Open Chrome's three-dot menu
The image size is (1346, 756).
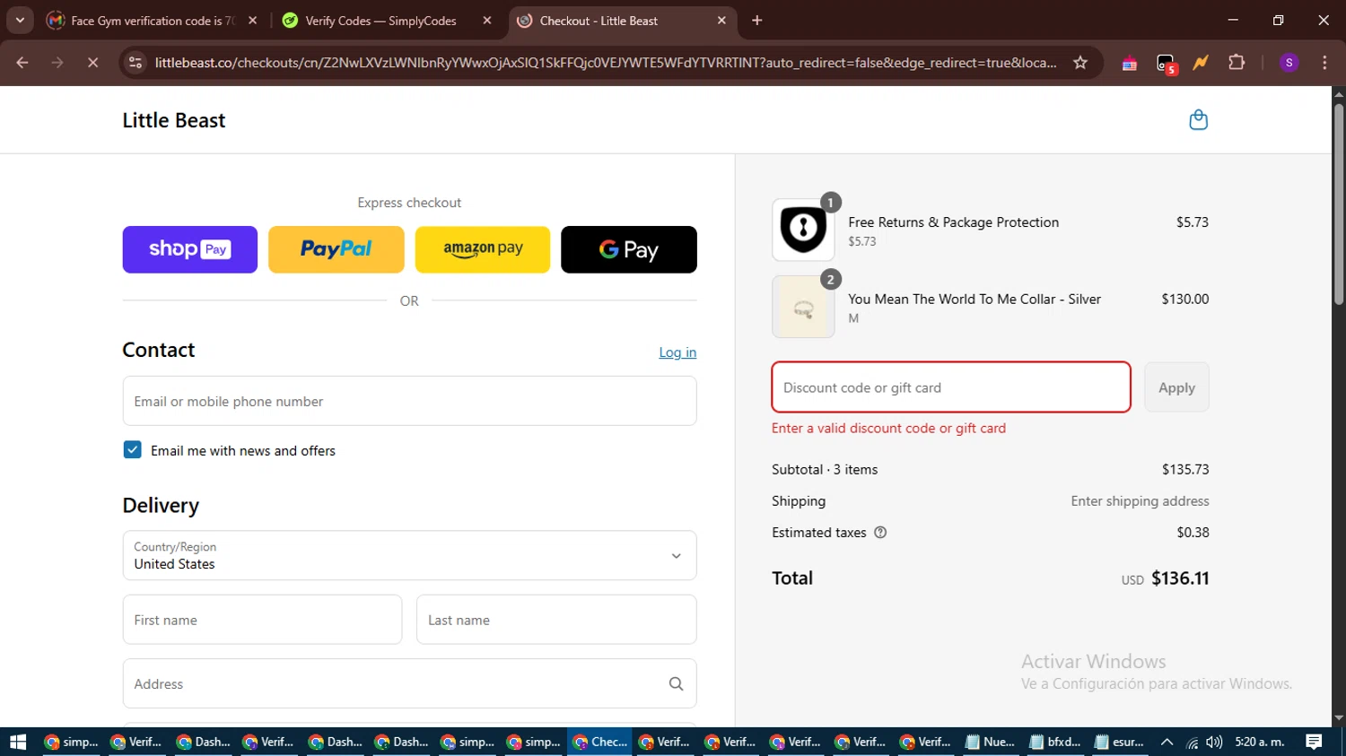pos(1324,63)
